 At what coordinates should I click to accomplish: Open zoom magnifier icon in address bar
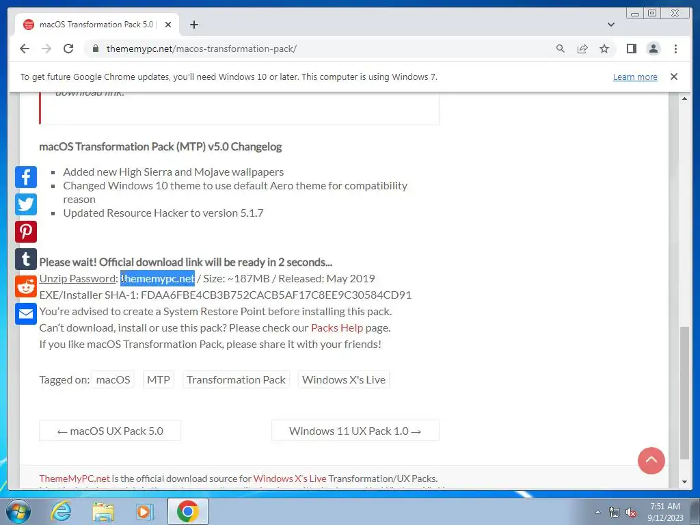561,49
